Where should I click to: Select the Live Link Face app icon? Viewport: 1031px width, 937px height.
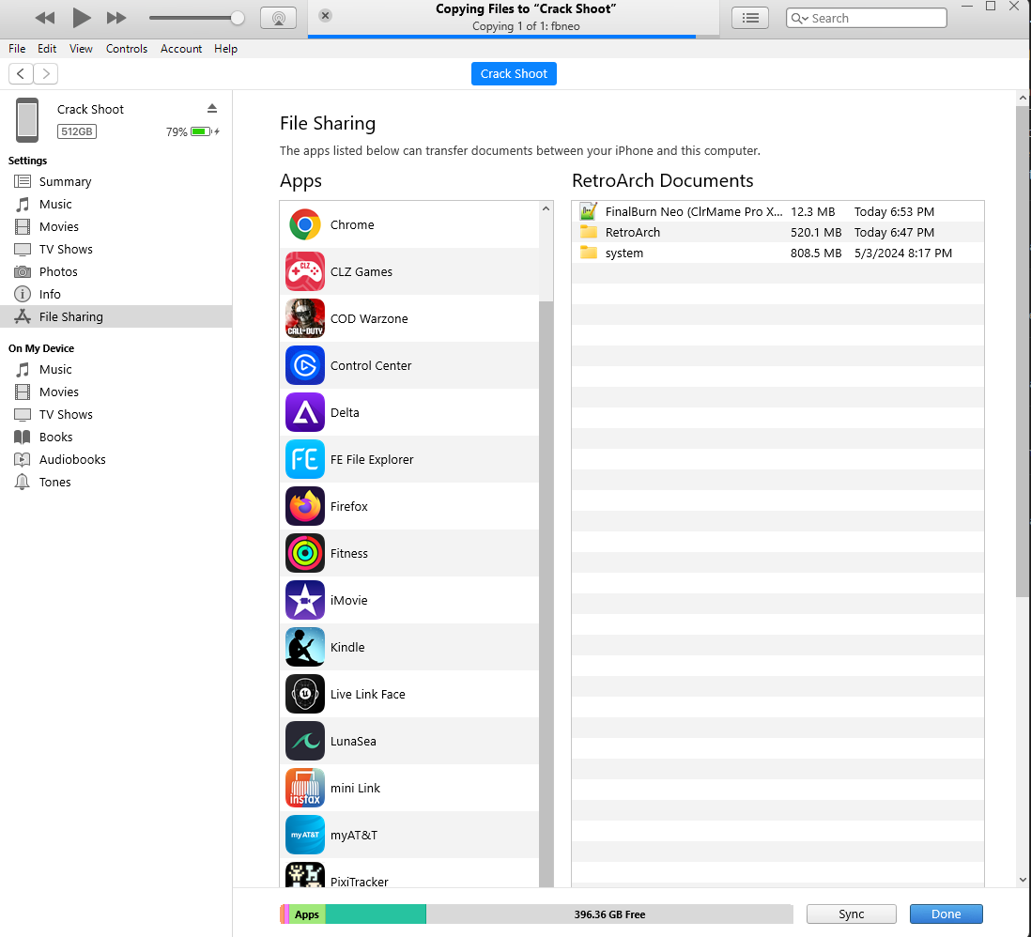coord(305,695)
